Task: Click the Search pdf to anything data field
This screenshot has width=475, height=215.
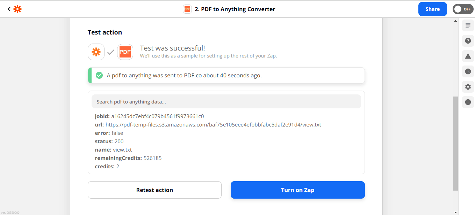Action: click(226, 101)
